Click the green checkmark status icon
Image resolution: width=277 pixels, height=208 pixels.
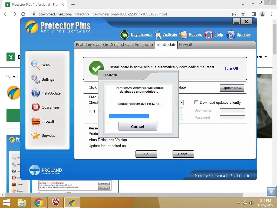tap(96, 68)
